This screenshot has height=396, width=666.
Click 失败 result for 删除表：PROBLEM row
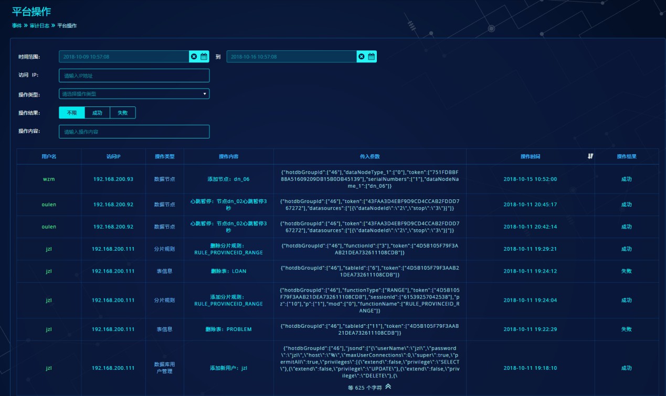click(627, 329)
